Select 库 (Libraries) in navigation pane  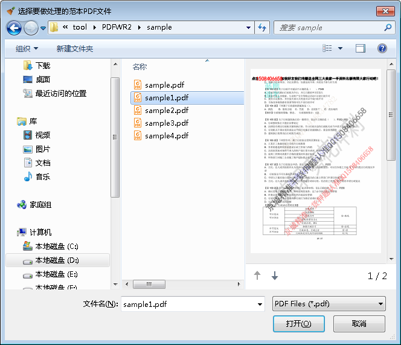[27, 121]
